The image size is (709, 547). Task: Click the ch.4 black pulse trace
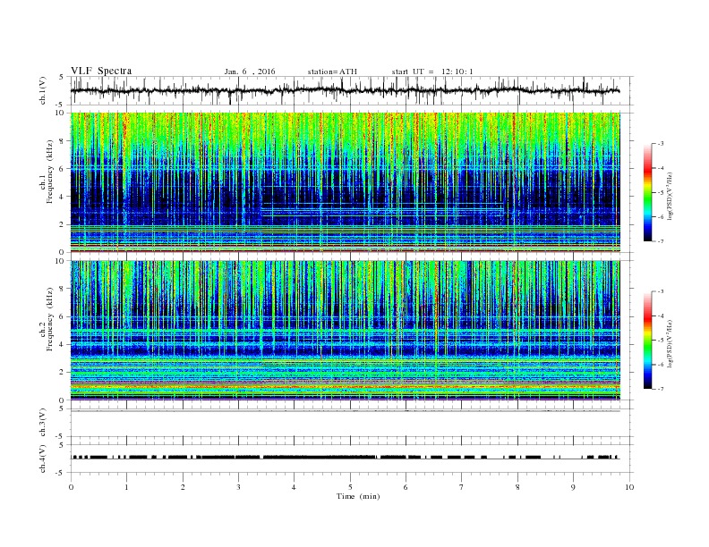[x=345, y=458]
